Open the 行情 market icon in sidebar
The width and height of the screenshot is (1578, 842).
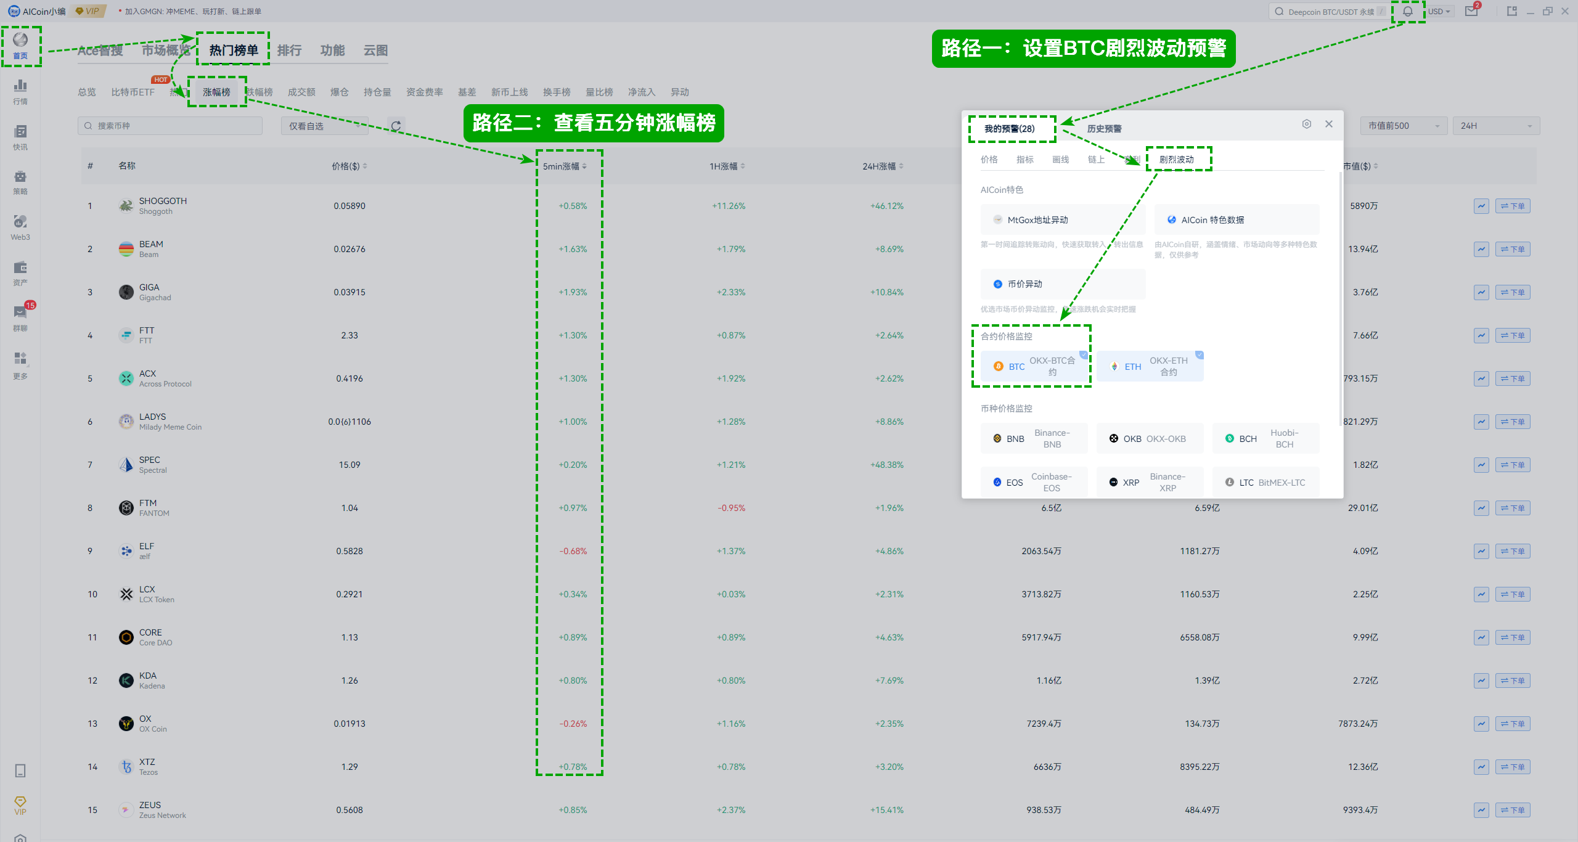[x=20, y=91]
